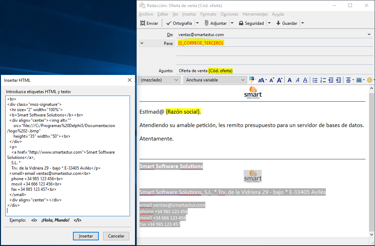The image size is (375, 246).
Task: Click the Smart Software Solutions signature link
Action: (171, 192)
